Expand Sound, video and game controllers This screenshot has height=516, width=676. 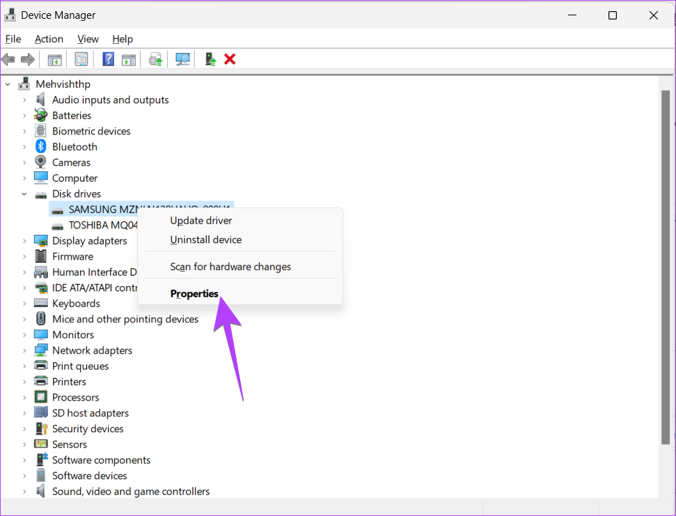tap(24, 492)
